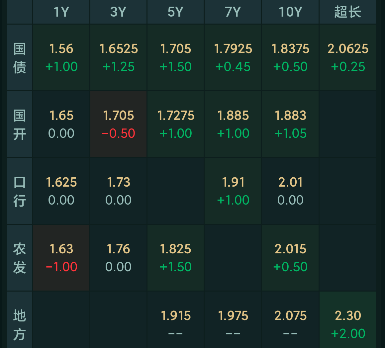The image size is (385, 348).
Task: Open 国债 10Y cell showing 1.8375
Action: tap(290, 57)
